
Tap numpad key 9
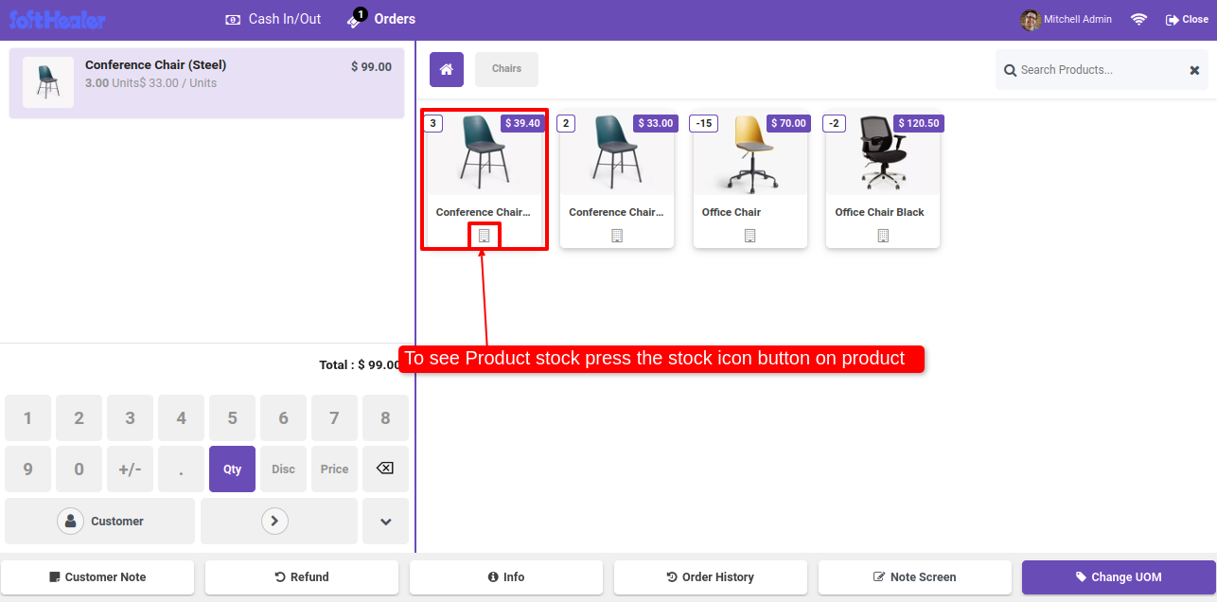tap(27, 469)
